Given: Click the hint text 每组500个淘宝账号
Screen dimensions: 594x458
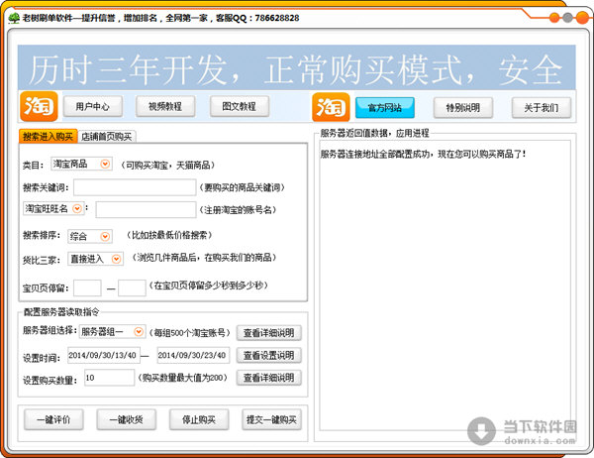Looking at the screenshot, I should [190, 333].
